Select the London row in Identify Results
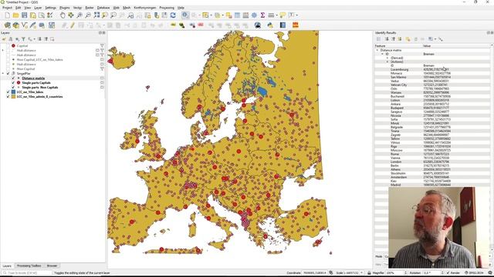Image resolution: width=494 pixels, height=277 pixels. tap(432, 162)
